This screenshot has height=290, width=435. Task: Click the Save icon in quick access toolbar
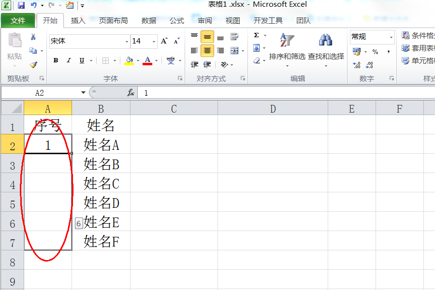click(21, 5)
